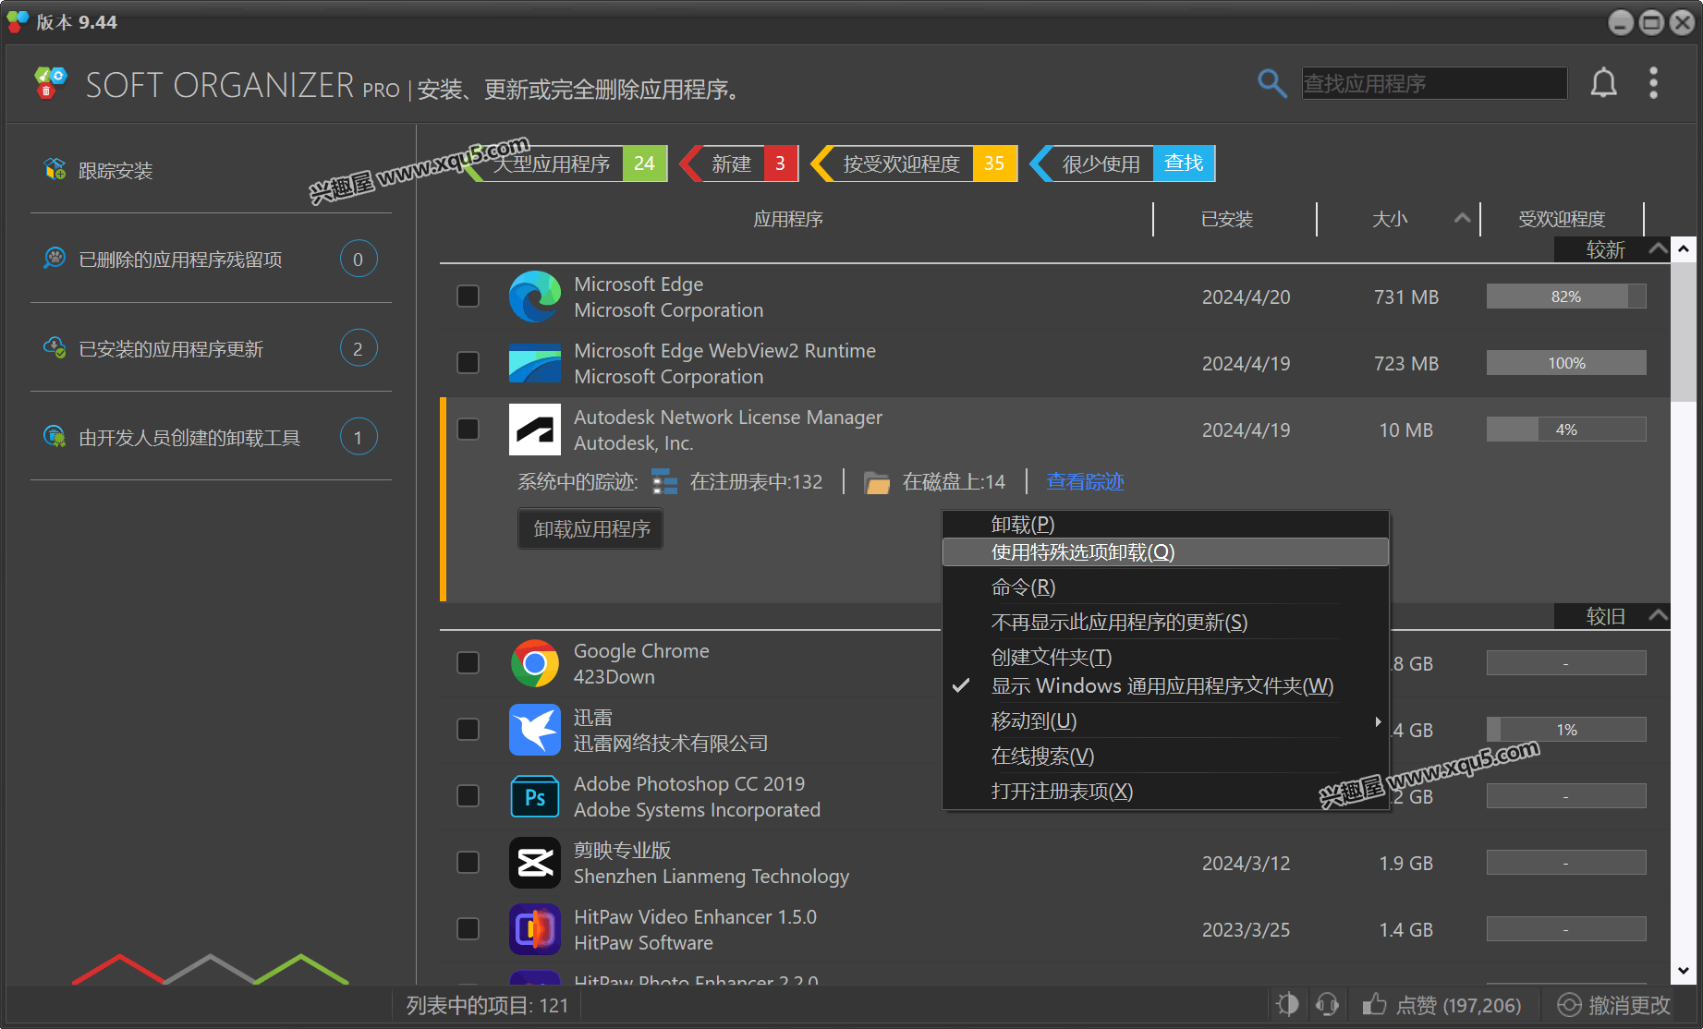This screenshot has width=1703, height=1029.
Task: Click the HitPaw Video Enhancer icon
Action: 535,929
